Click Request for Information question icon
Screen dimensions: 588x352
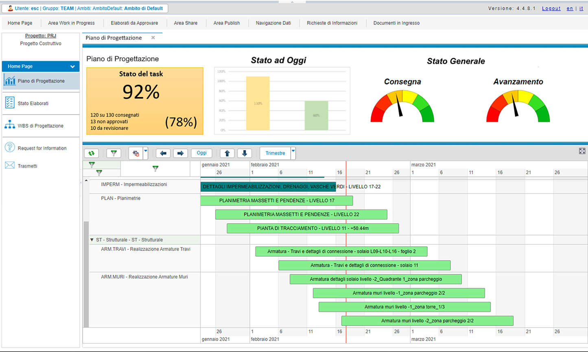(10, 147)
